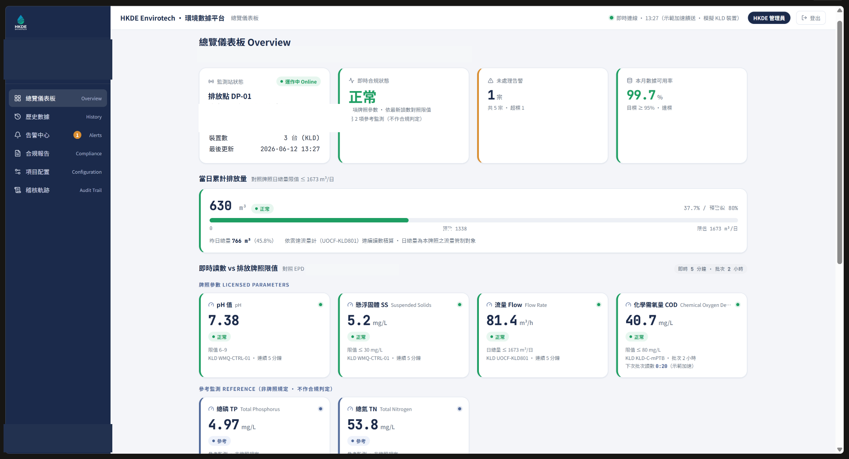
Task: Click the scrollbar down arrow
Action: tap(840, 449)
